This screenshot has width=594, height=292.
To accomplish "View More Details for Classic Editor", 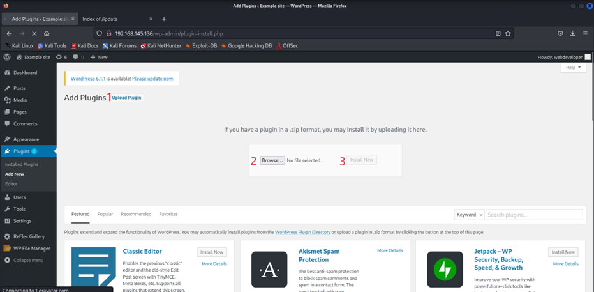I will click(x=214, y=263).
